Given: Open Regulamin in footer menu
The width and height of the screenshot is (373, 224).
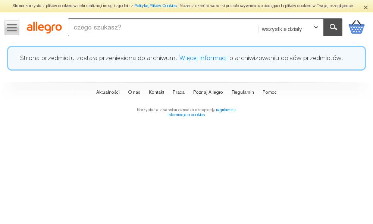Looking at the screenshot, I should (x=243, y=92).
